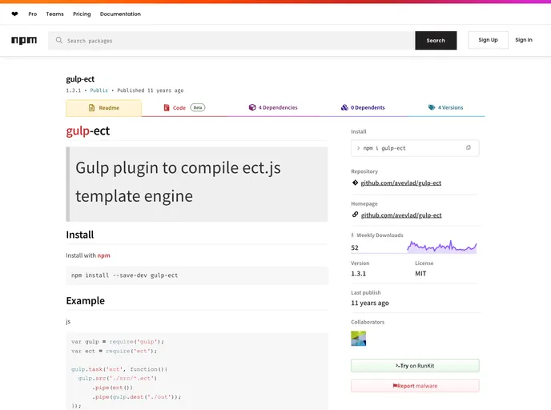551x410 pixels.
Task: Switch to the Readme tab
Action: click(103, 108)
